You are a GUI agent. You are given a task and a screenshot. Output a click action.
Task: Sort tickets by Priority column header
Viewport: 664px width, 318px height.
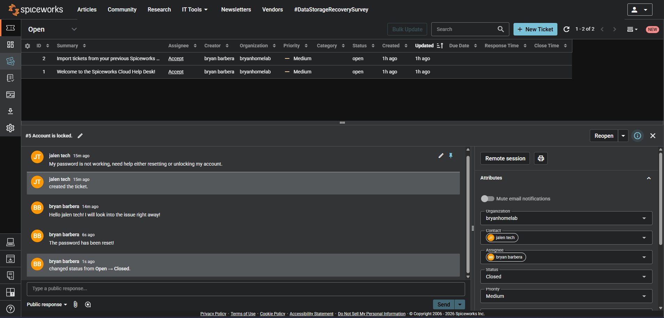[x=295, y=46]
